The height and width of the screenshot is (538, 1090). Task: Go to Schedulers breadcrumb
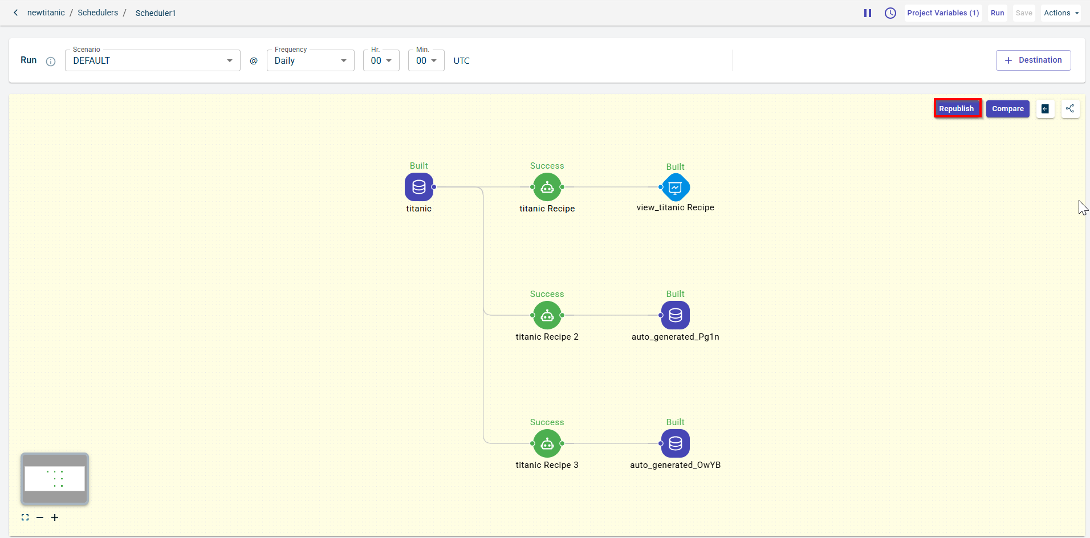[x=97, y=13]
